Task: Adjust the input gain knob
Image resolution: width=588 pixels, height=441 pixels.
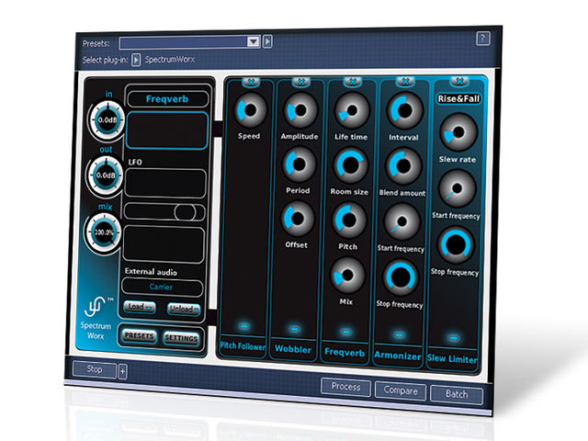Action: (x=107, y=120)
